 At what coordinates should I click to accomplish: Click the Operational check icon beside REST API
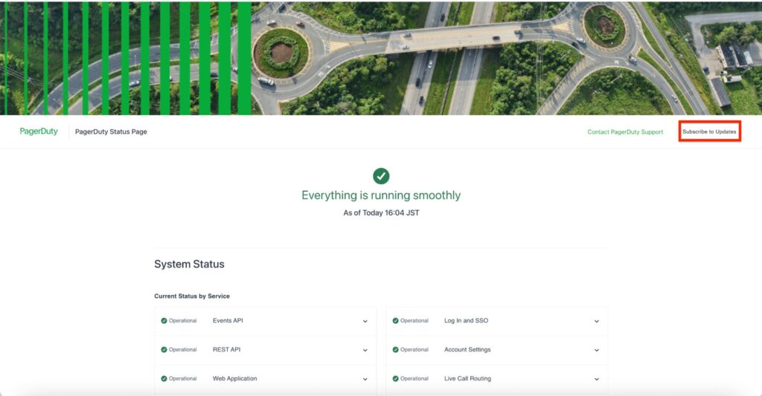(x=164, y=350)
